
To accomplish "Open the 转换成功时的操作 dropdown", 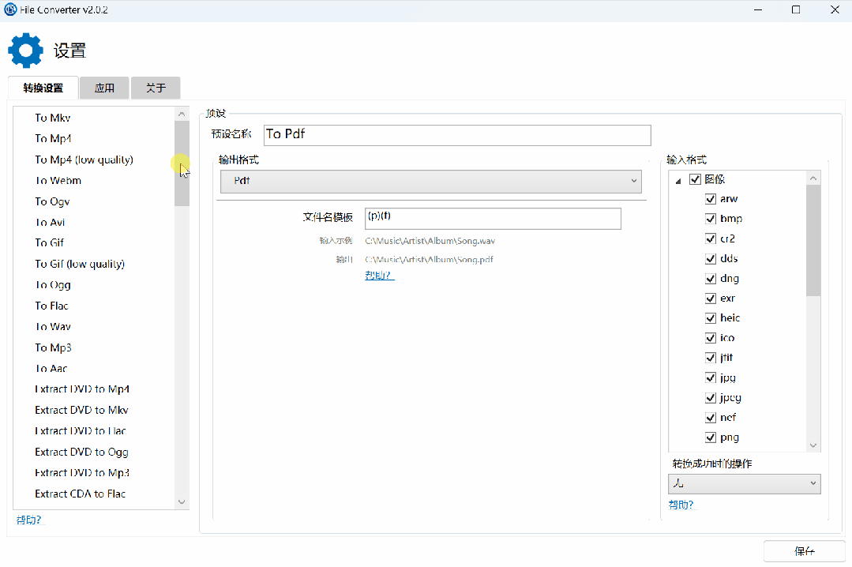I will pyautogui.click(x=744, y=483).
